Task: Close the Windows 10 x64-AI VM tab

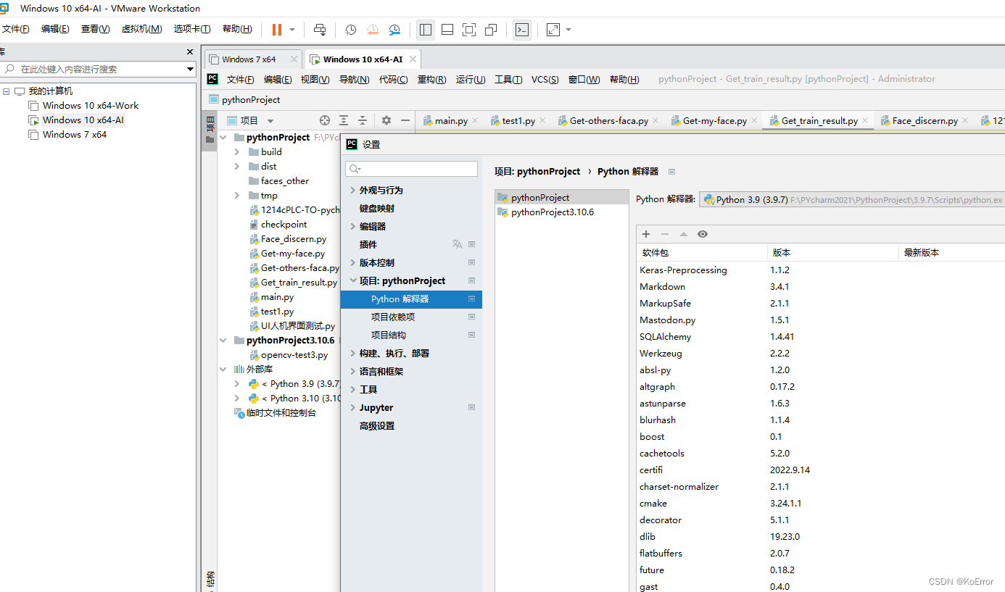Action: point(413,59)
